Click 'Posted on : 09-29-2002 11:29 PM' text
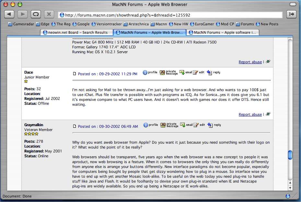 click(x=108, y=74)
